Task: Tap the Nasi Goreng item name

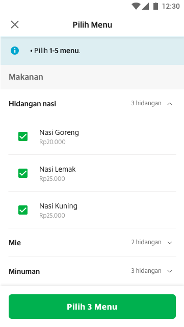Action: click(59, 133)
